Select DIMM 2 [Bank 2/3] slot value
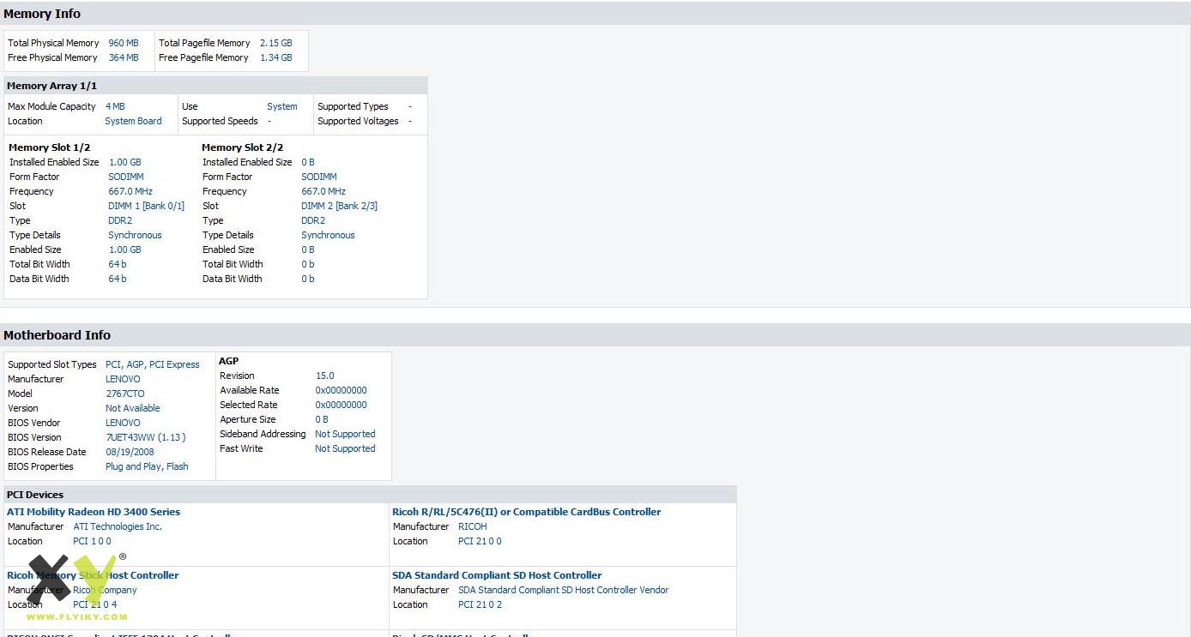The image size is (1191, 637). coord(340,206)
